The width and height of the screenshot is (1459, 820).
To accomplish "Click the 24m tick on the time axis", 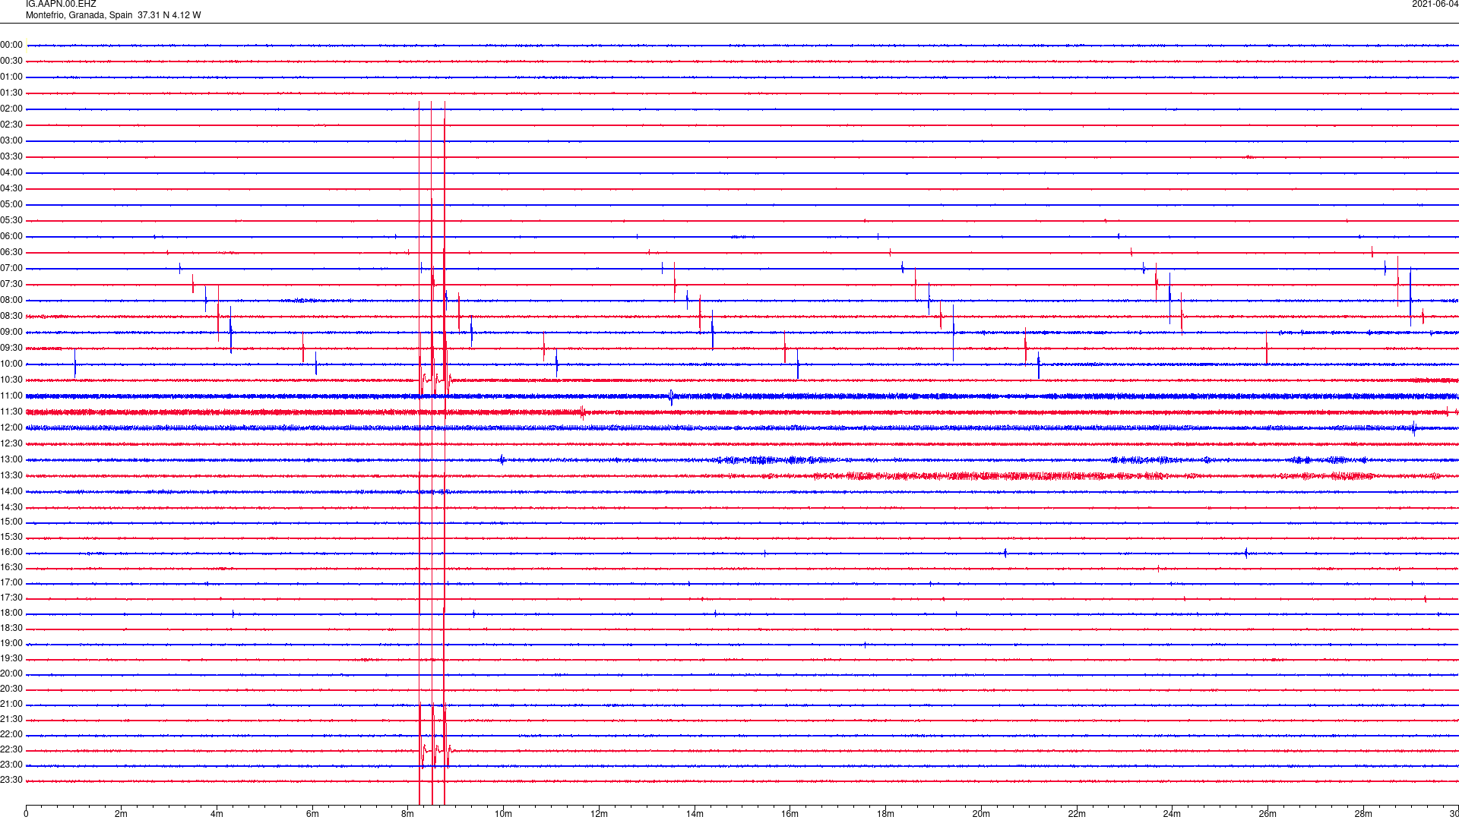I will (1172, 814).
